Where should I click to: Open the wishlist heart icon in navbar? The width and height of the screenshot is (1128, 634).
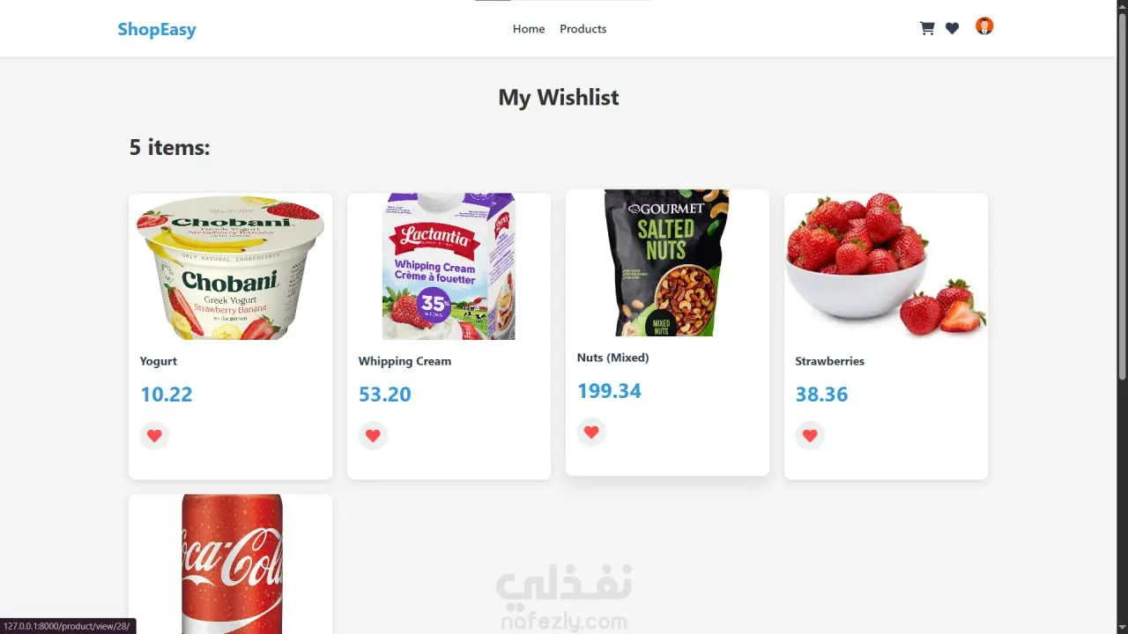click(x=952, y=28)
